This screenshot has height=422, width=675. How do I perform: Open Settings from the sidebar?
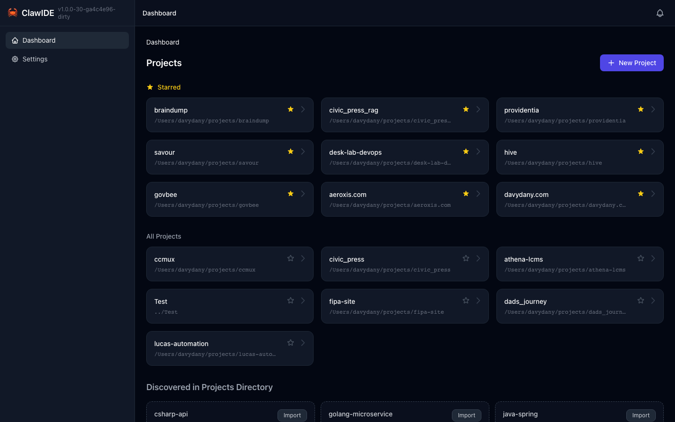(x=35, y=59)
